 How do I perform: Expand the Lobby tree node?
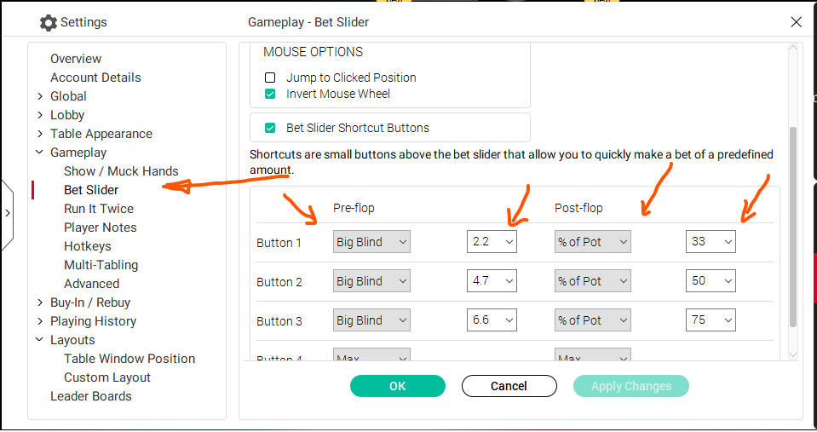click(x=40, y=115)
